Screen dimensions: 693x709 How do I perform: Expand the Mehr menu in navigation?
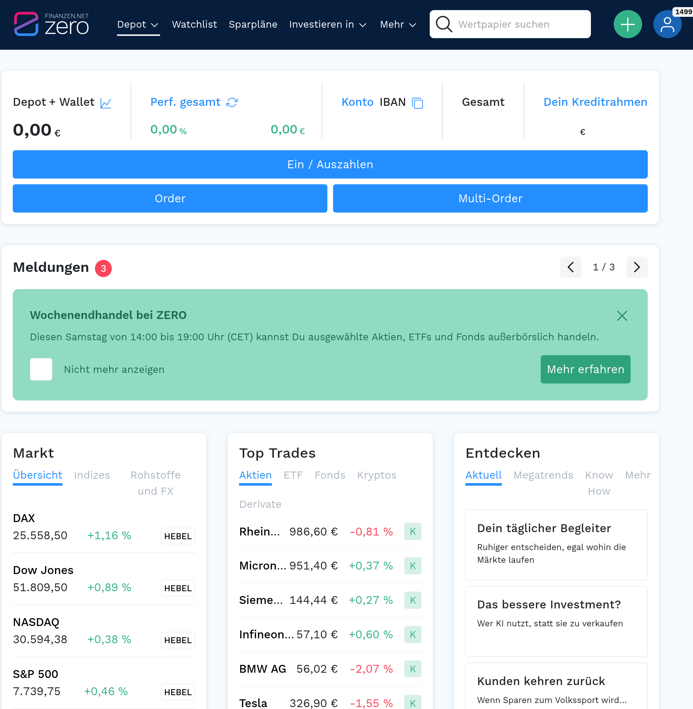pos(398,25)
